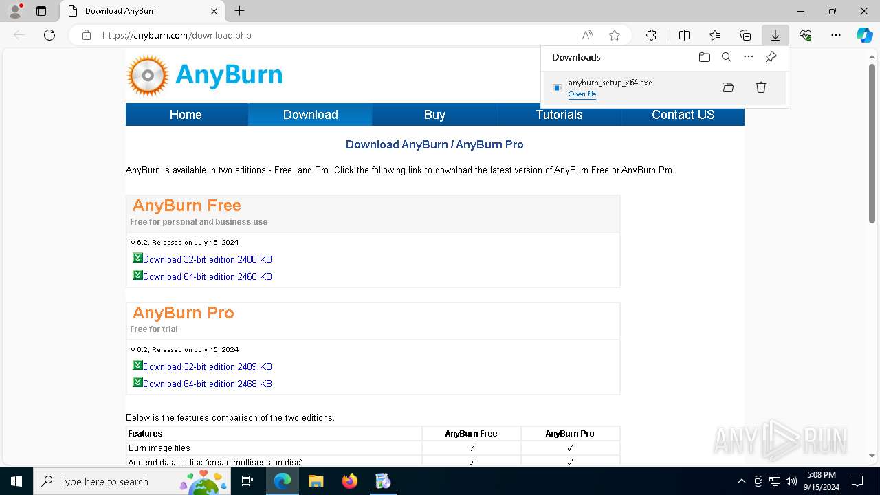The height and width of the screenshot is (495, 880).
Task: Open the Windows Start menu
Action: click(16, 481)
